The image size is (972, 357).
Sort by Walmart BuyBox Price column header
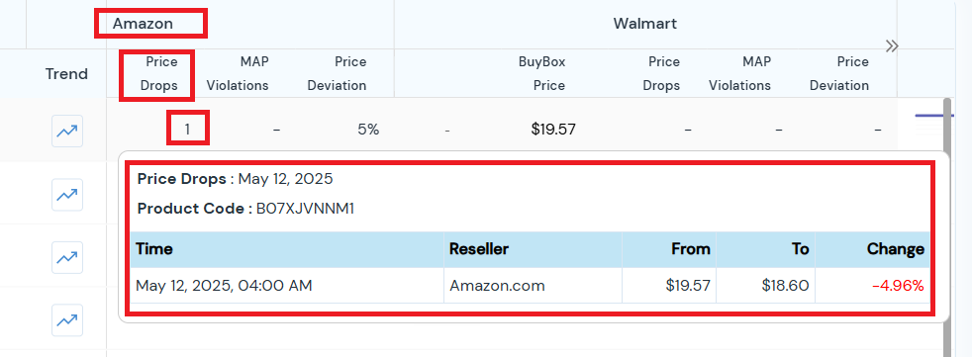[541, 74]
